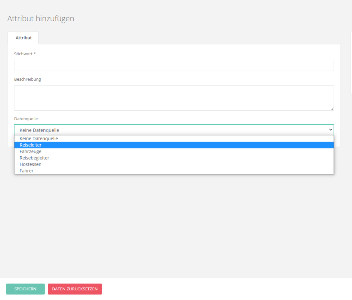352x300 pixels.
Task: Click the Attribut hinzufügen page heading
Action: tap(41, 19)
